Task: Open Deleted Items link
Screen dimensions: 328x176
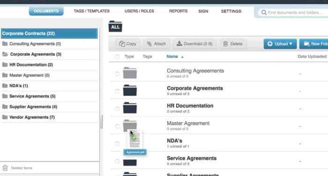Action: [22, 168]
